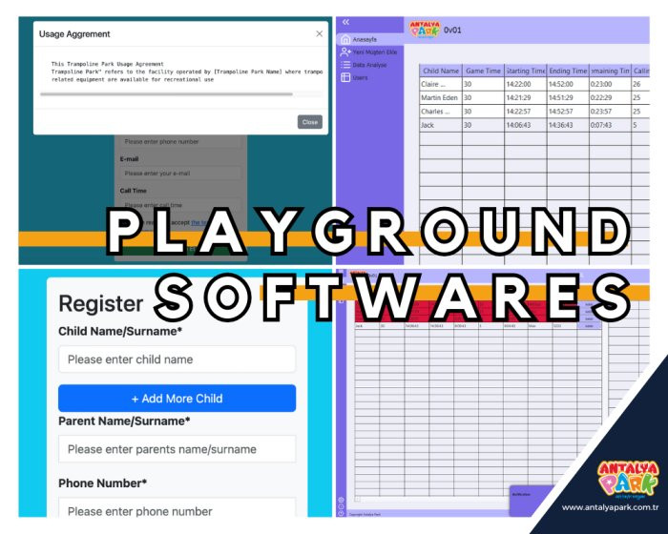This screenshot has width=668, height=534.
Task: Click the Anasayfa home icon
Action: click(x=345, y=40)
